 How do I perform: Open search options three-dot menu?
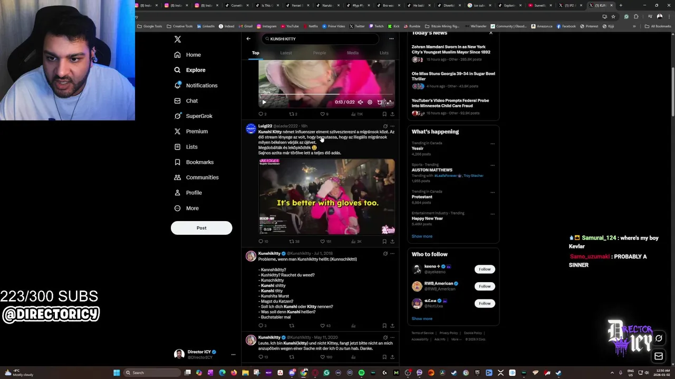pos(391,38)
